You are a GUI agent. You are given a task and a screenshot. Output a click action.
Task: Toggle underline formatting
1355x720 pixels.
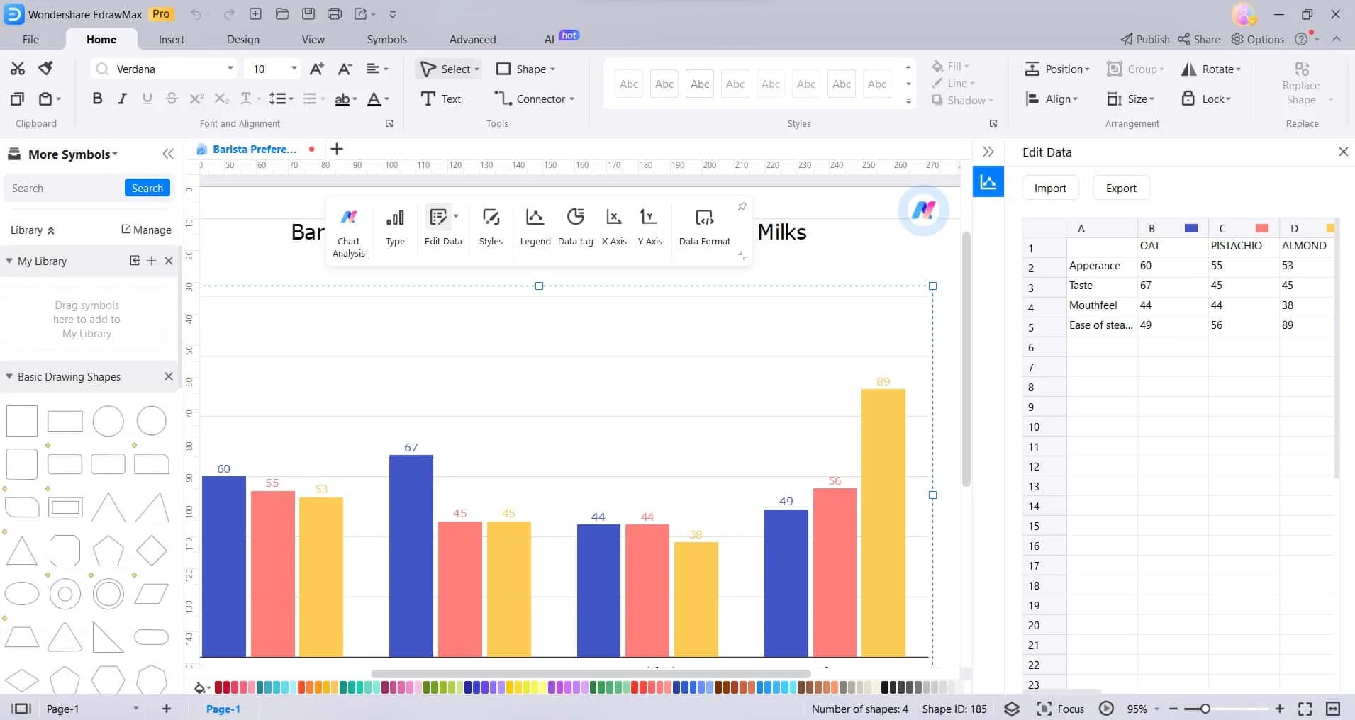[147, 99]
